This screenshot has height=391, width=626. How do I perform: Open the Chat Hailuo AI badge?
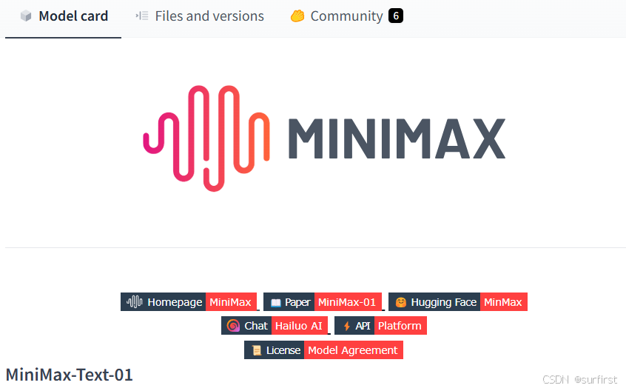point(275,326)
